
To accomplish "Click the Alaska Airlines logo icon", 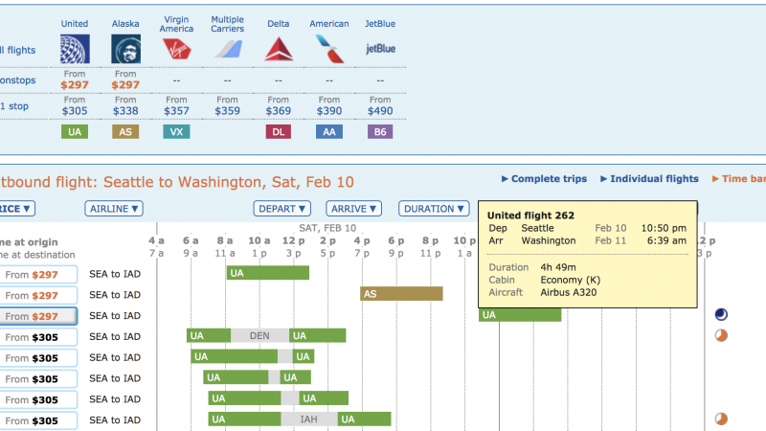I will click(125, 49).
